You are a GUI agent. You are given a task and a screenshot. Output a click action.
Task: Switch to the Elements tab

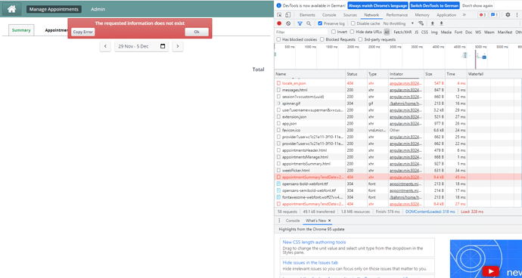coord(307,15)
